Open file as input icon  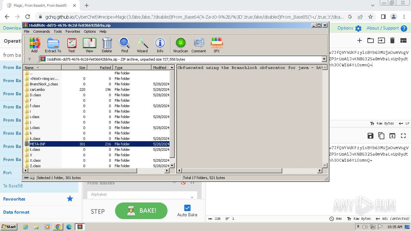click(x=381, y=40)
